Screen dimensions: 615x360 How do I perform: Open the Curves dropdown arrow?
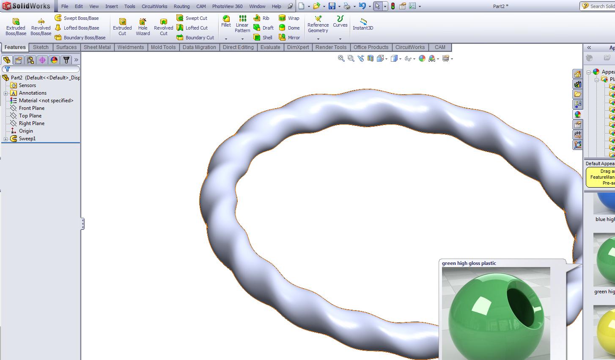click(x=340, y=39)
